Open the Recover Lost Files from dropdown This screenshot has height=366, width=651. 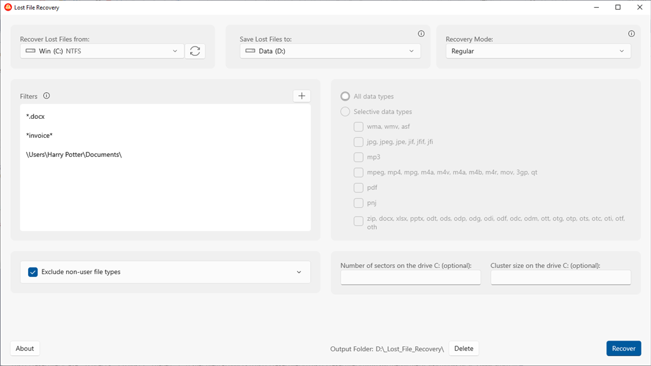(x=102, y=51)
